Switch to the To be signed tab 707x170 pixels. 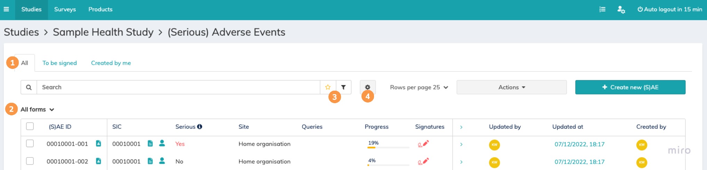59,63
